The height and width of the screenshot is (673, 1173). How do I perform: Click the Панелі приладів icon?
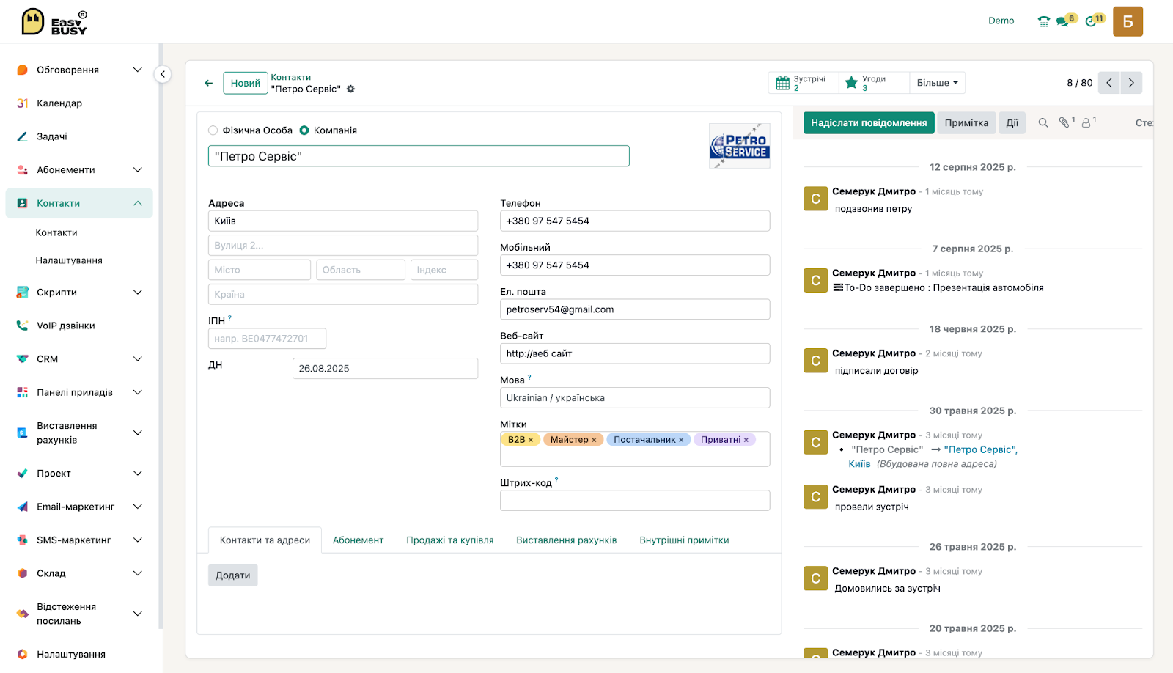tap(22, 392)
